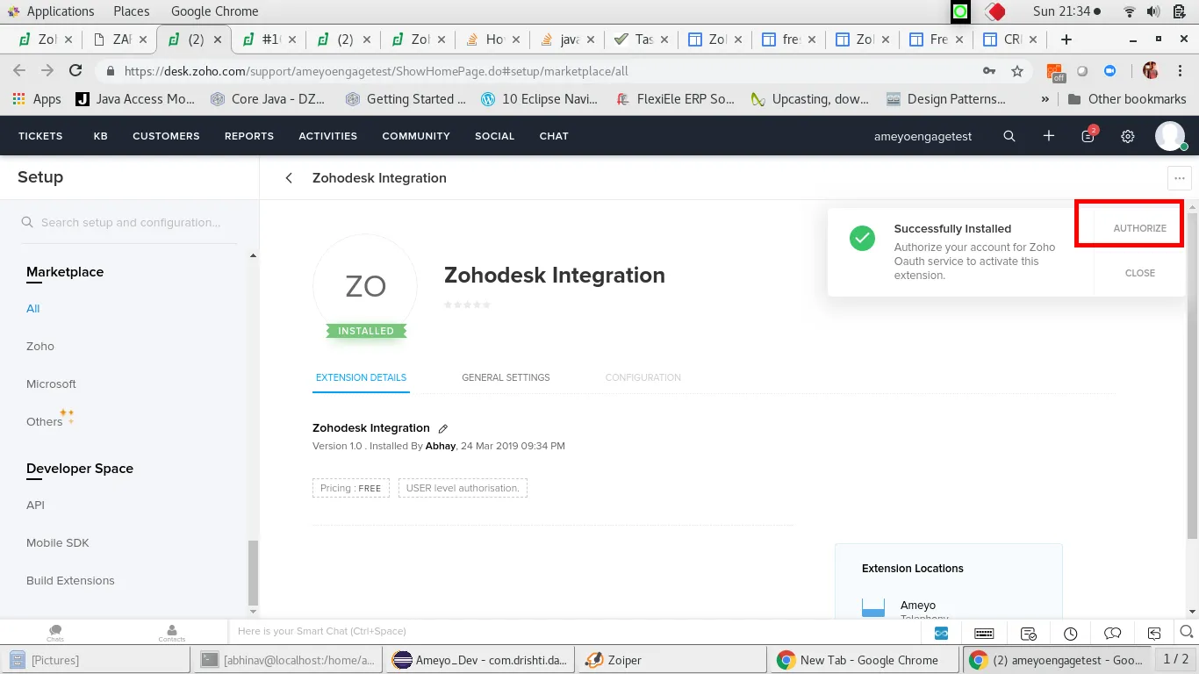
Task: Click the back arrow beside Zohodesk Integration
Action: pyautogui.click(x=289, y=178)
